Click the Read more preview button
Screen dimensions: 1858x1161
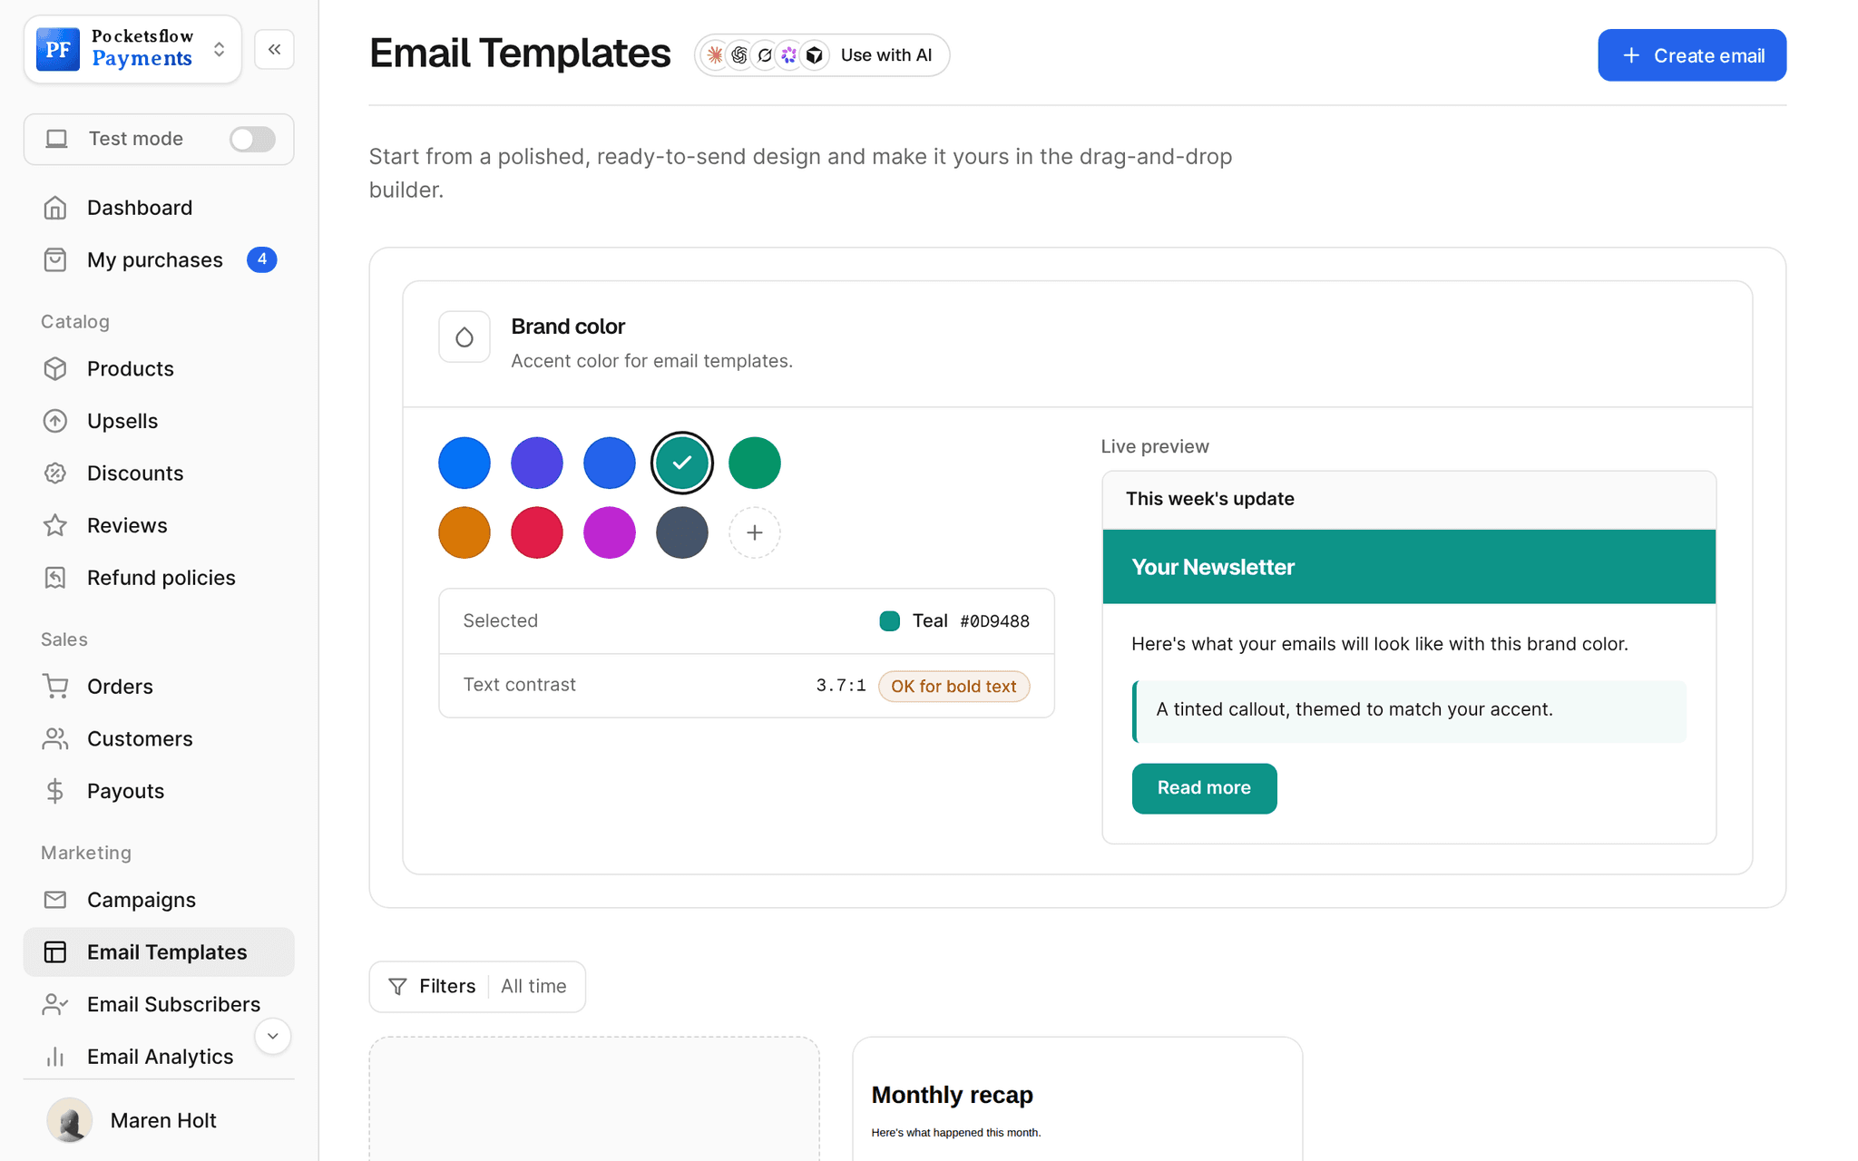(1204, 788)
